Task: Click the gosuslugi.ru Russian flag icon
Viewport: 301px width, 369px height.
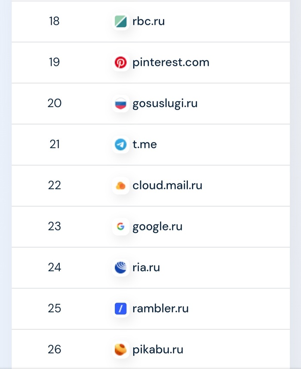Action: [x=120, y=103]
